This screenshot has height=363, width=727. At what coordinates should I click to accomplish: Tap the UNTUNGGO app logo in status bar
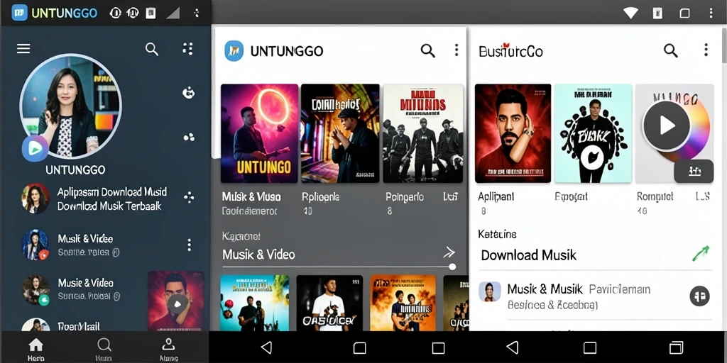click(19, 13)
